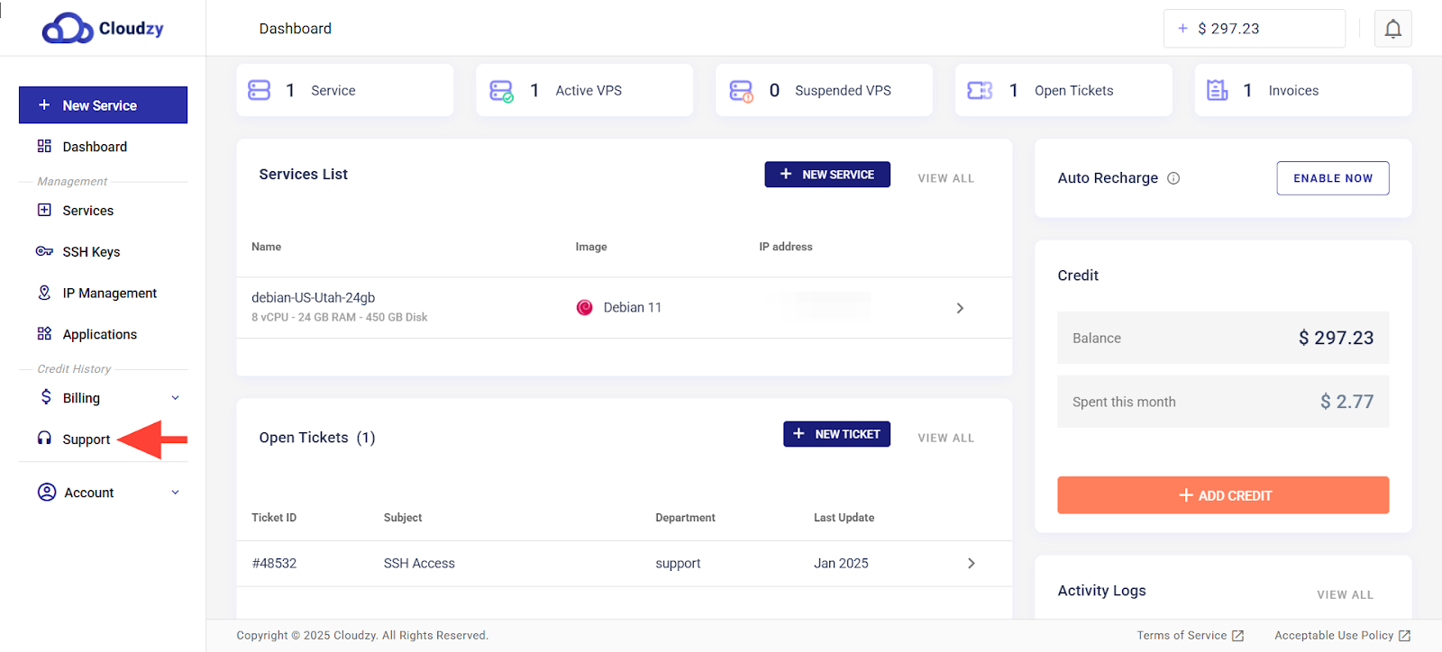Click the SSH Access ticket subject

pos(419,564)
